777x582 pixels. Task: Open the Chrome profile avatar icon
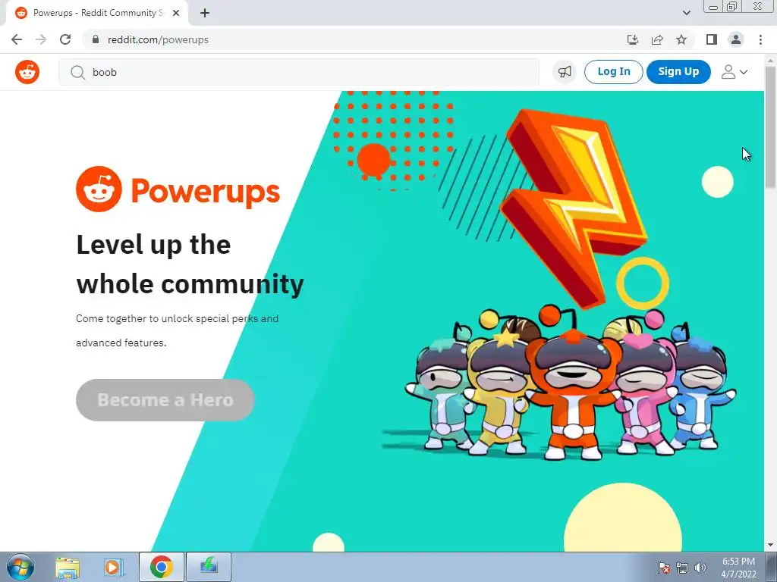(736, 39)
